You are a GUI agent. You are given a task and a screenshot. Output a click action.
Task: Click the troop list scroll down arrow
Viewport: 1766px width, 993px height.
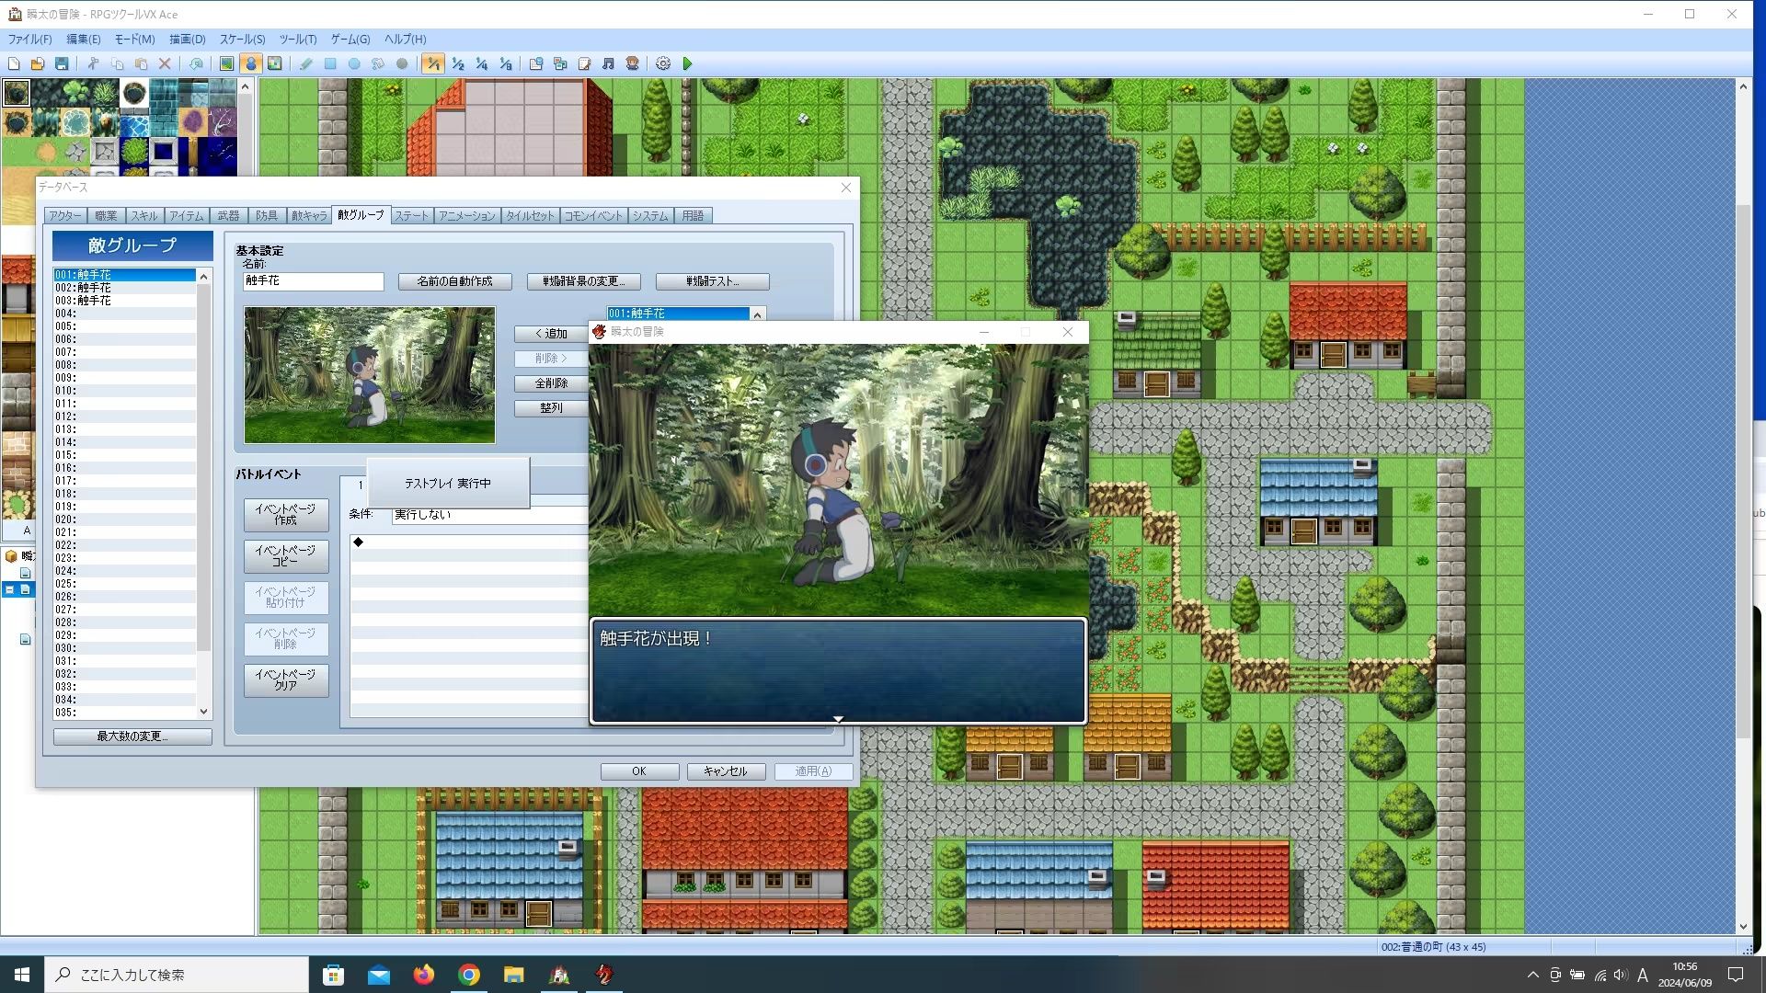pos(204,712)
